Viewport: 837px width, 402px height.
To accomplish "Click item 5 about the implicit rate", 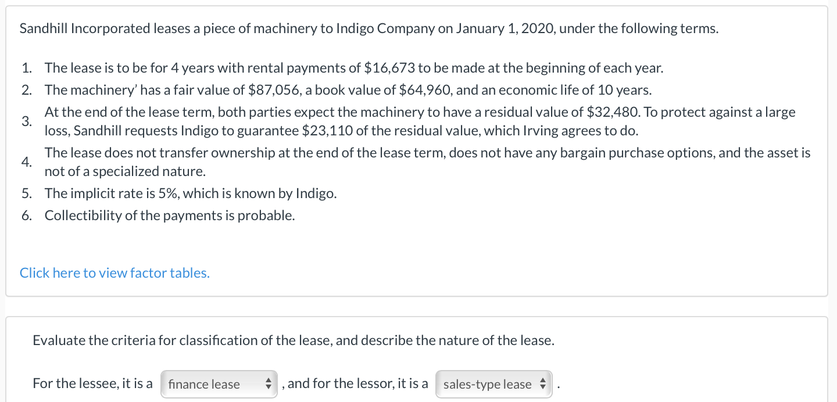I will [x=191, y=193].
